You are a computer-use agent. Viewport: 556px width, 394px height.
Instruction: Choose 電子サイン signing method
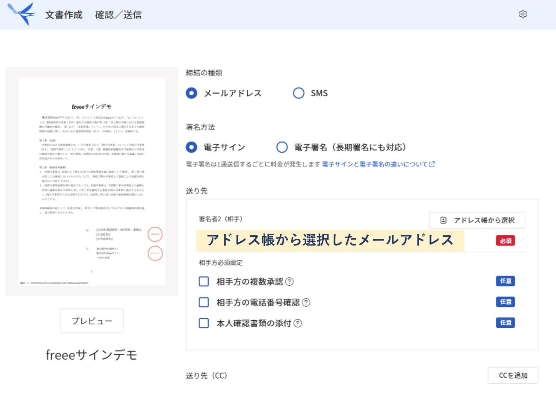point(192,148)
